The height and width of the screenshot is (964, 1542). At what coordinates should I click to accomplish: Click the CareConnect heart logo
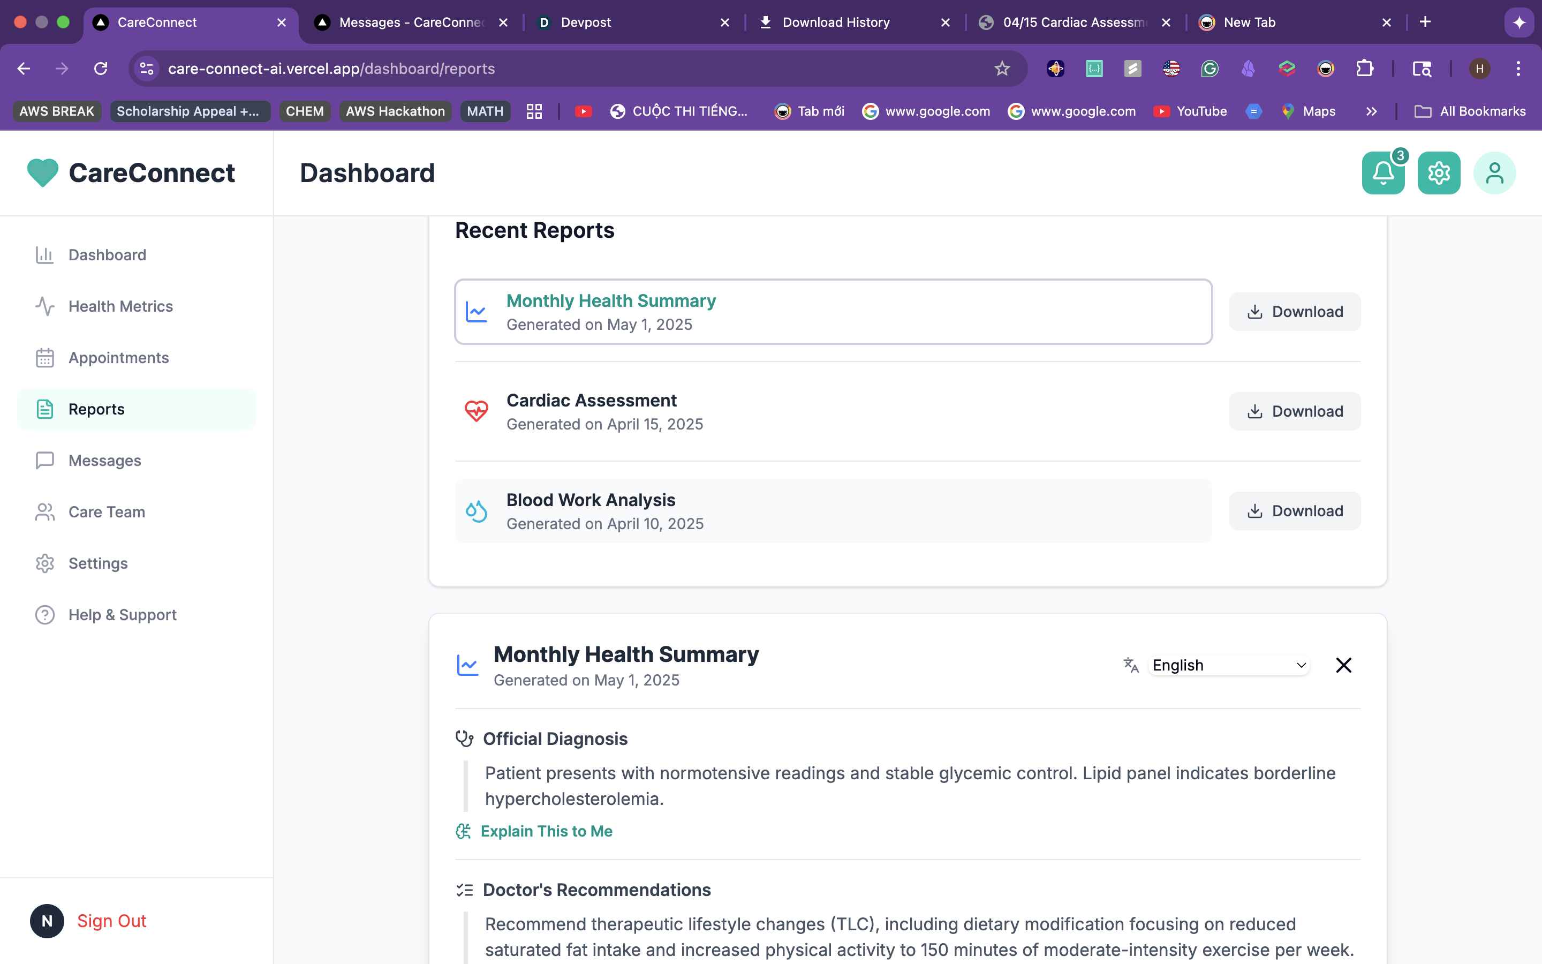coord(43,173)
